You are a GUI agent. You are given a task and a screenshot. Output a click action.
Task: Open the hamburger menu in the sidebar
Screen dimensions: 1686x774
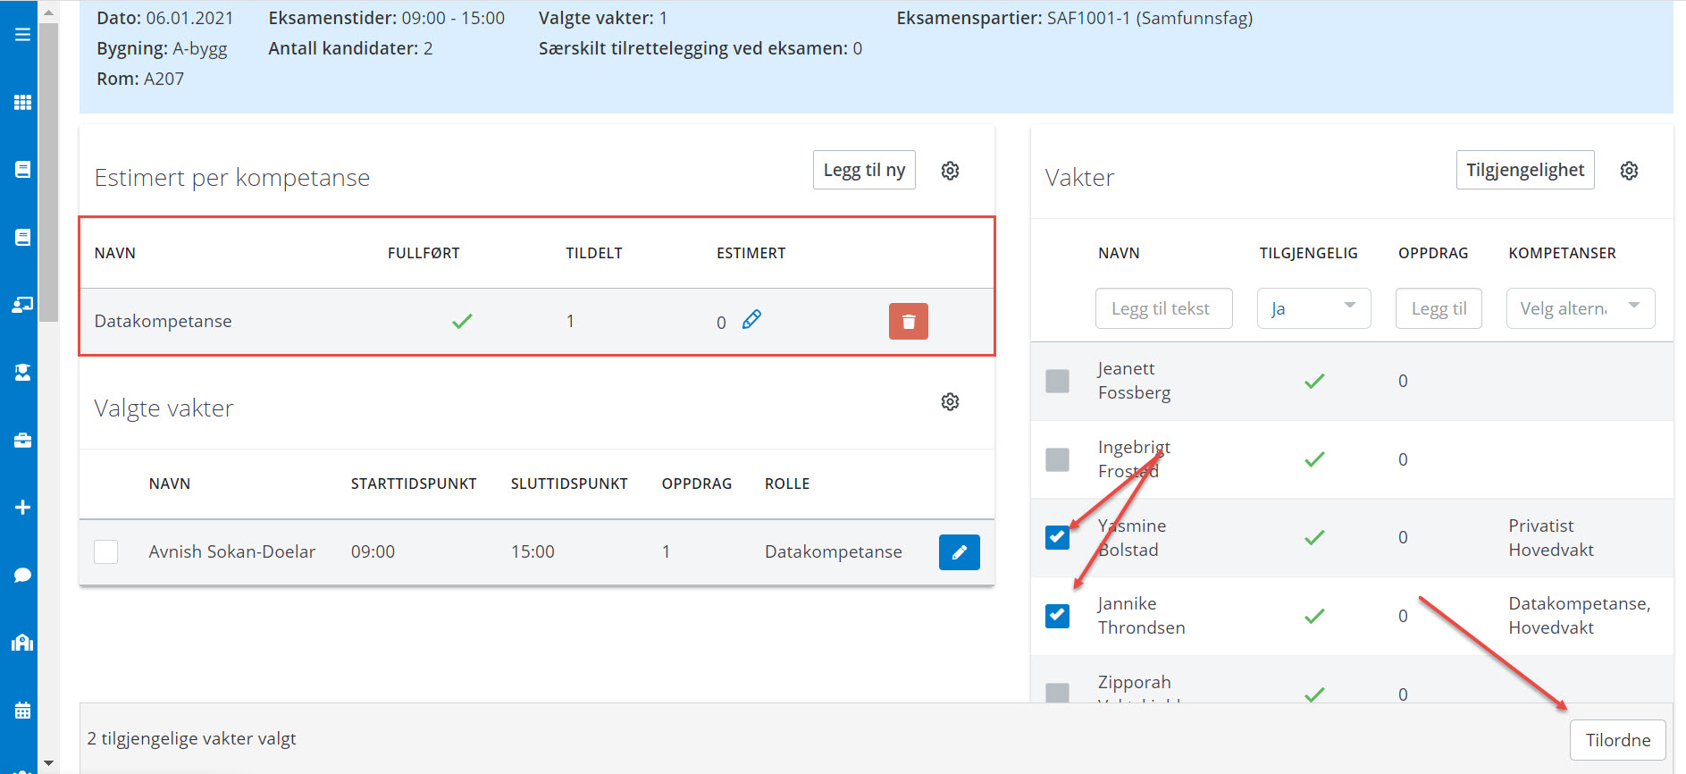coord(22,35)
